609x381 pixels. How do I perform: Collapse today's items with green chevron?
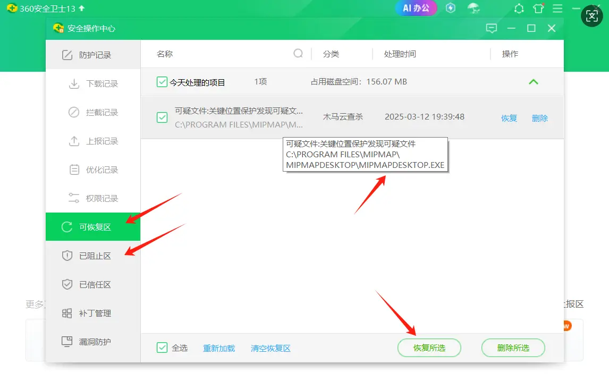534,82
